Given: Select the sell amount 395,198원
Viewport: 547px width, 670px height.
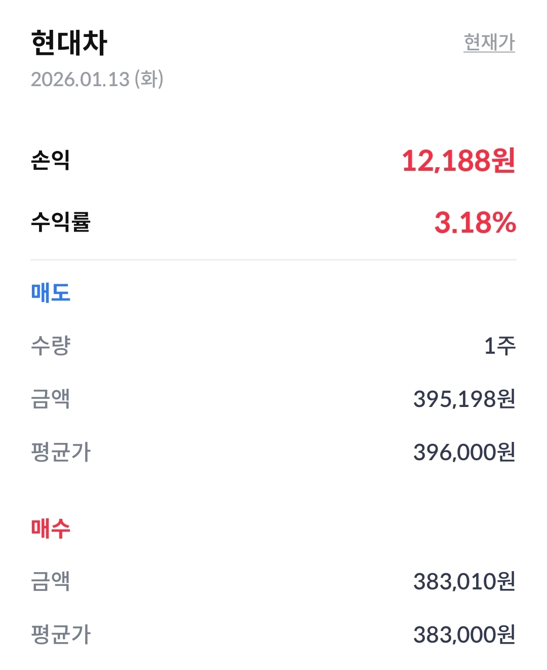Looking at the screenshot, I should click(x=464, y=399).
